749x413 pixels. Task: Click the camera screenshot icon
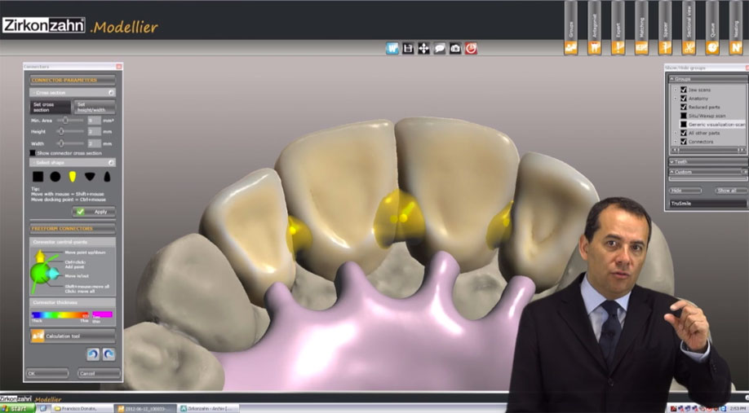click(455, 48)
